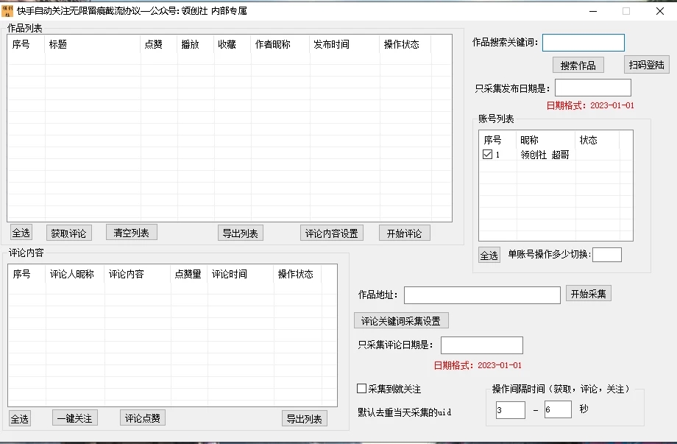This screenshot has width=677, height=444.
Task: Click the 评论点赞 comment like button
Action: (x=143, y=417)
